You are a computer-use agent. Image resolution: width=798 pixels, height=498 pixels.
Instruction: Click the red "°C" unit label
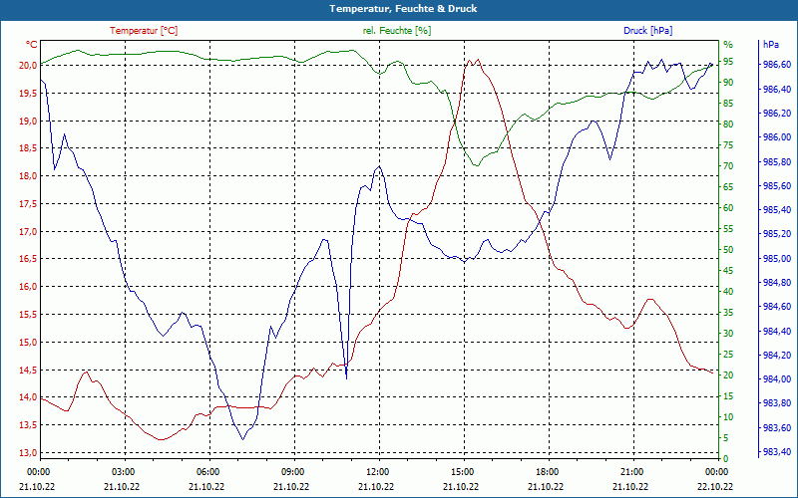[x=32, y=45]
